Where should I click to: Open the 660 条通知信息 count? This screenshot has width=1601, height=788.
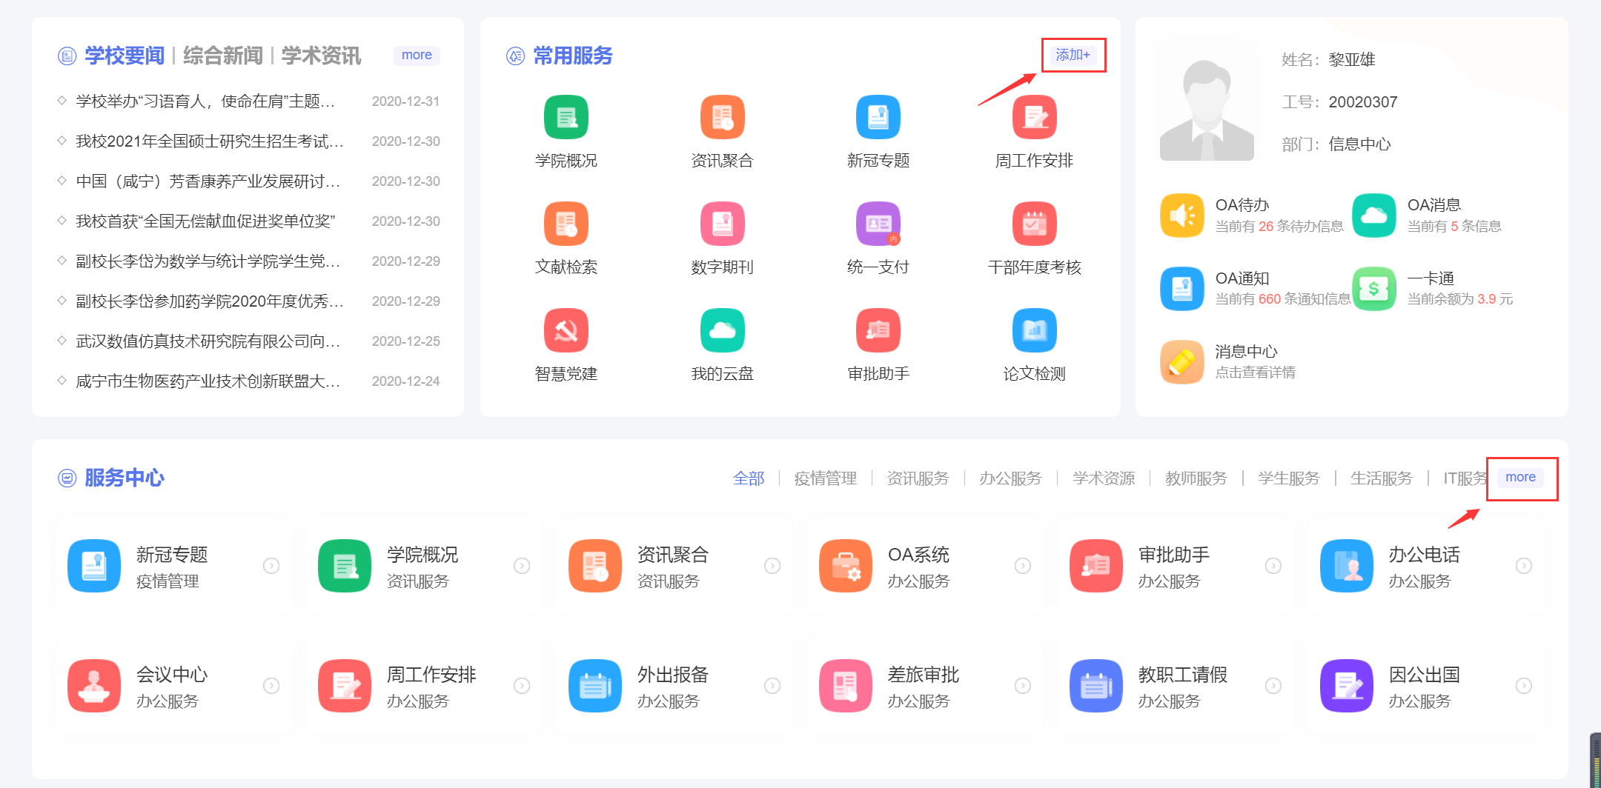1283,299
